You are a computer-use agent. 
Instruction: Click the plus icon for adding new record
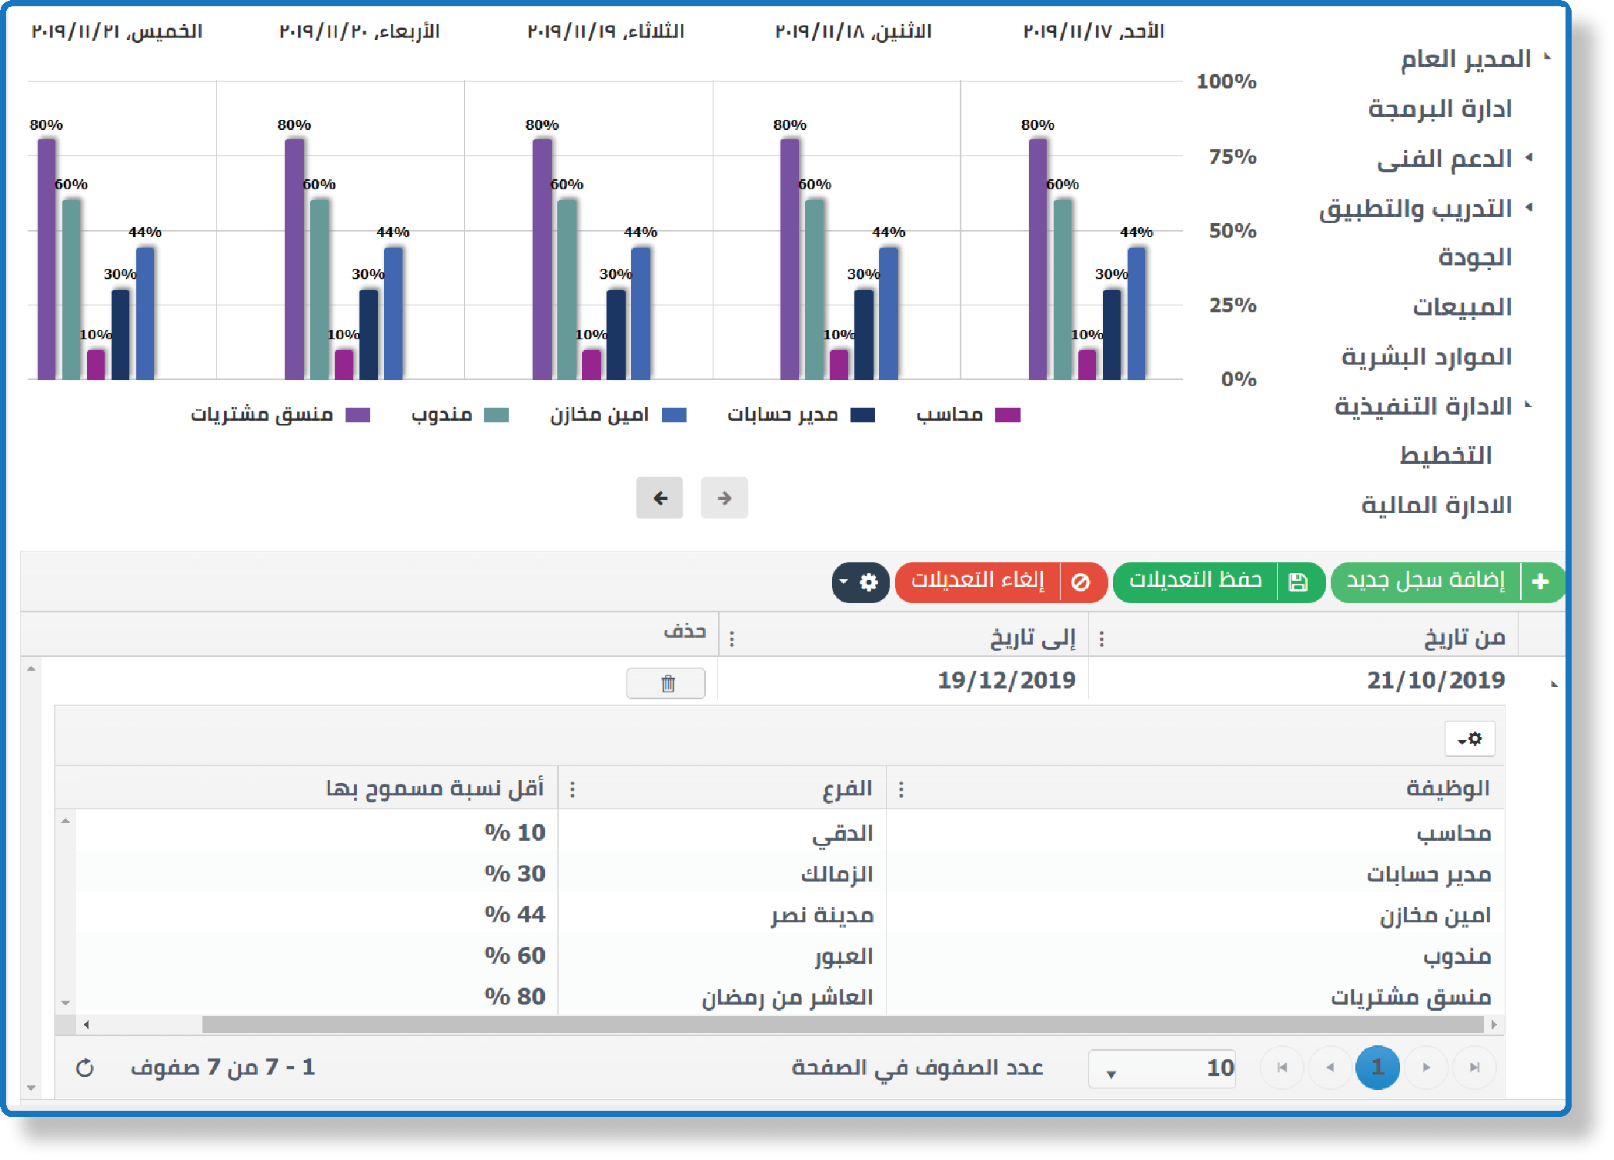(x=1541, y=582)
